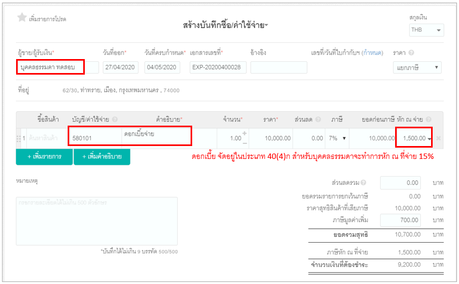Click the address text 62/30, ท่าทราย

pyautogui.click(x=121, y=90)
